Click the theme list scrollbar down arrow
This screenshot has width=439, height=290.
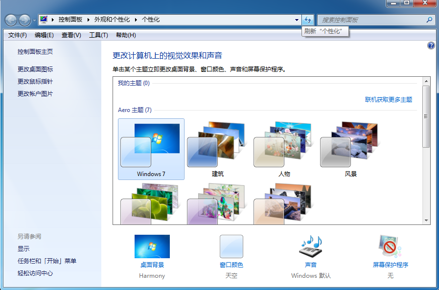point(426,221)
